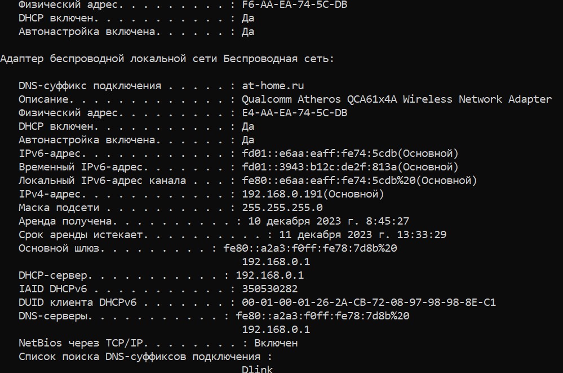563x373 pixels.
Task: Click the NetBios status Включен
Action: click(276, 343)
